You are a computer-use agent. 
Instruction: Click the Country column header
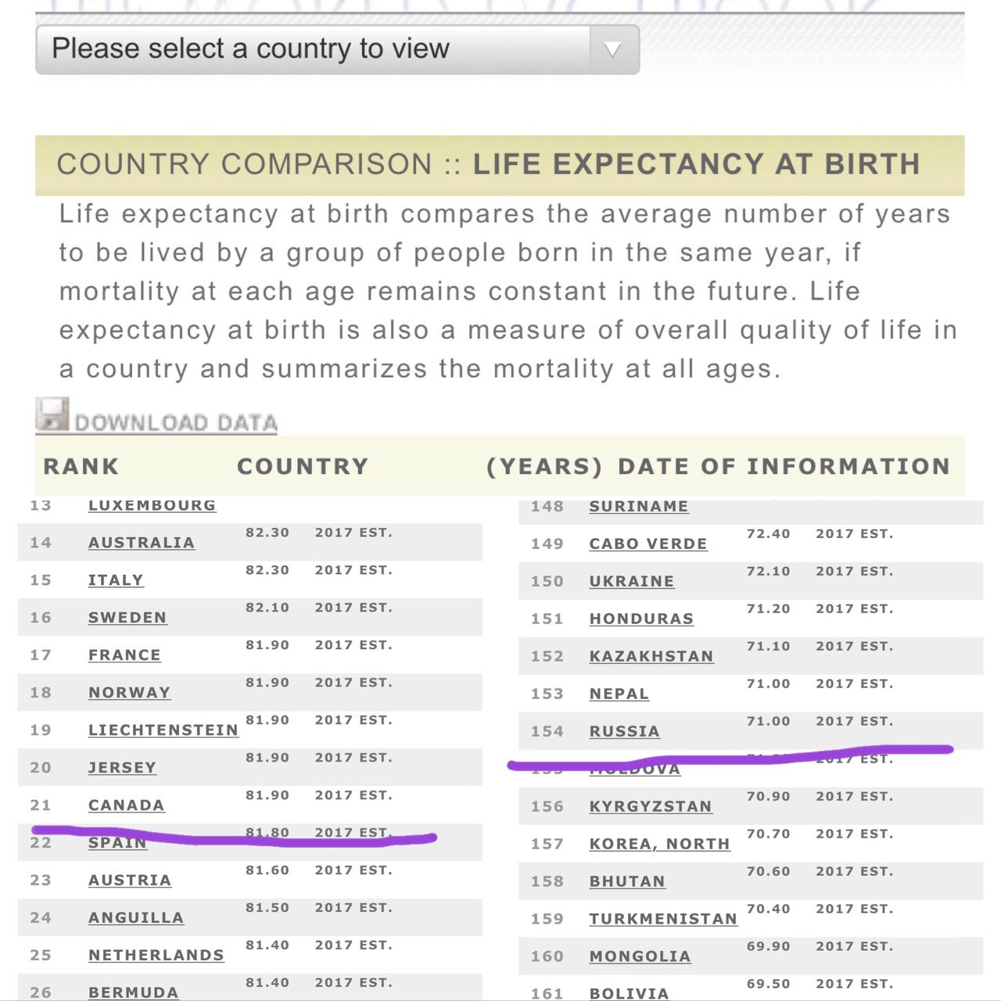click(303, 467)
